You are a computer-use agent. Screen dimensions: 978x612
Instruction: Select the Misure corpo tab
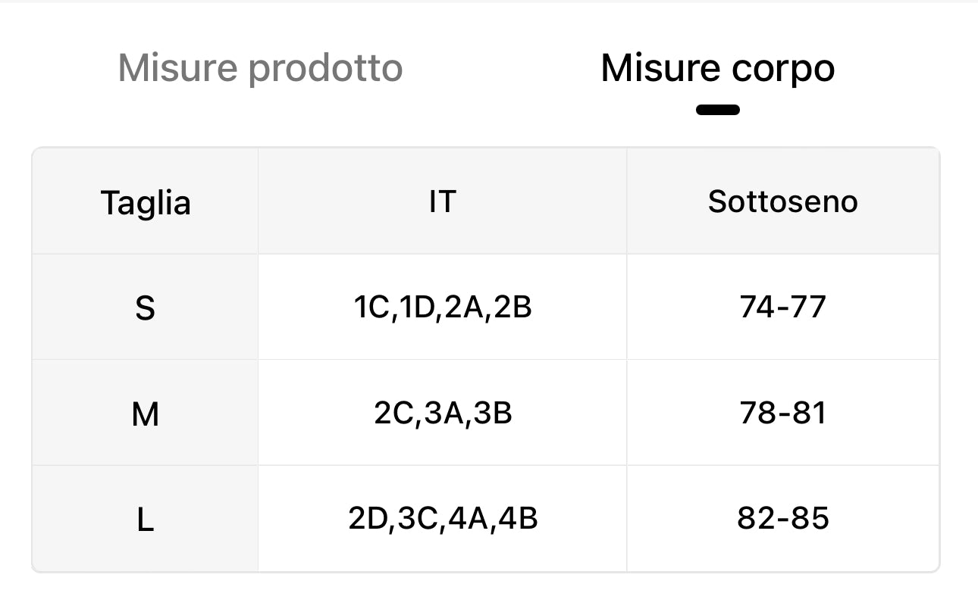coord(717,67)
